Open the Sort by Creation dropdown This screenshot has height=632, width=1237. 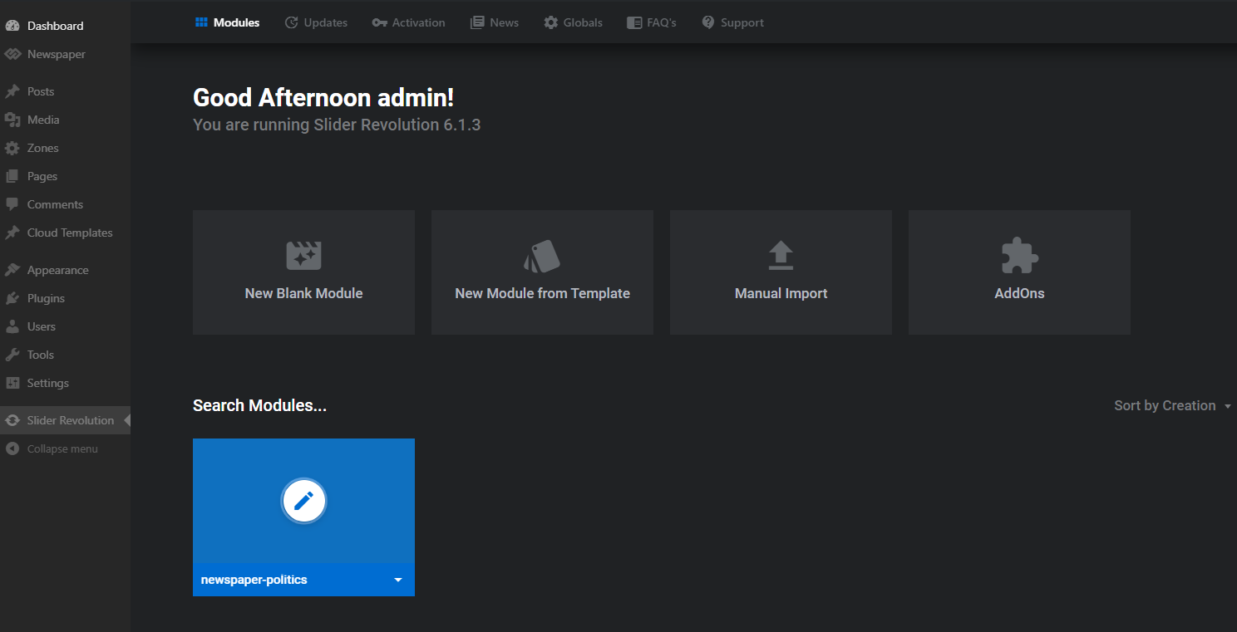tap(1172, 405)
